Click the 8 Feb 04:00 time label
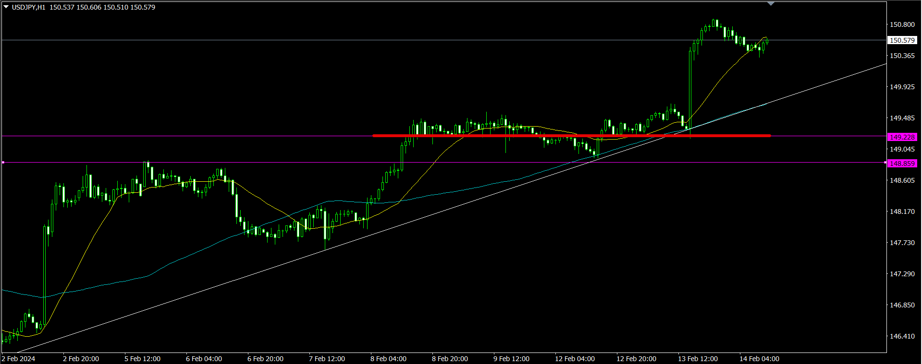Viewport: 922px width, 364px height. point(389,359)
